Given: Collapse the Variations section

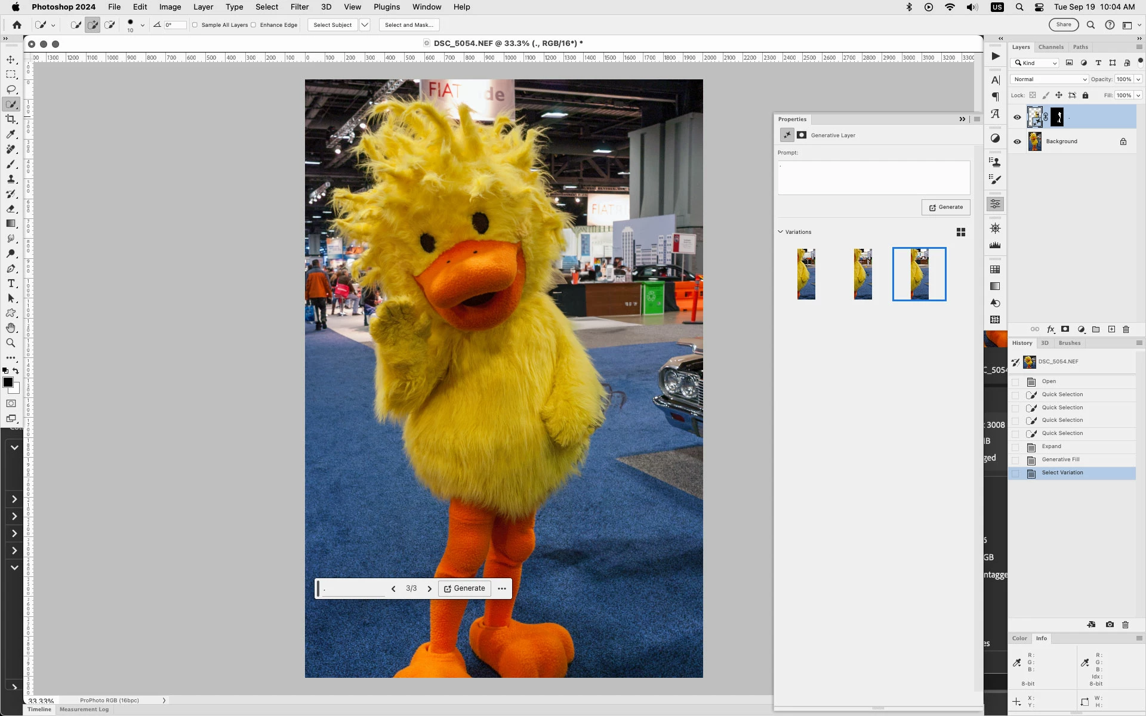Looking at the screenshot, I should (x=780, y=232).
